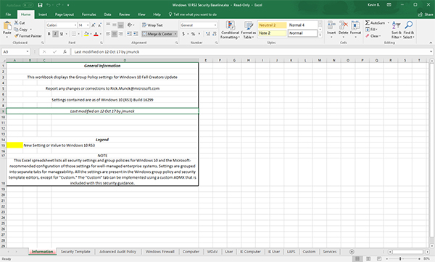Viewport: 435px width, 262px height.
Task: Expand the Merge & Center dropdown arrow
Action: (175, 34)
